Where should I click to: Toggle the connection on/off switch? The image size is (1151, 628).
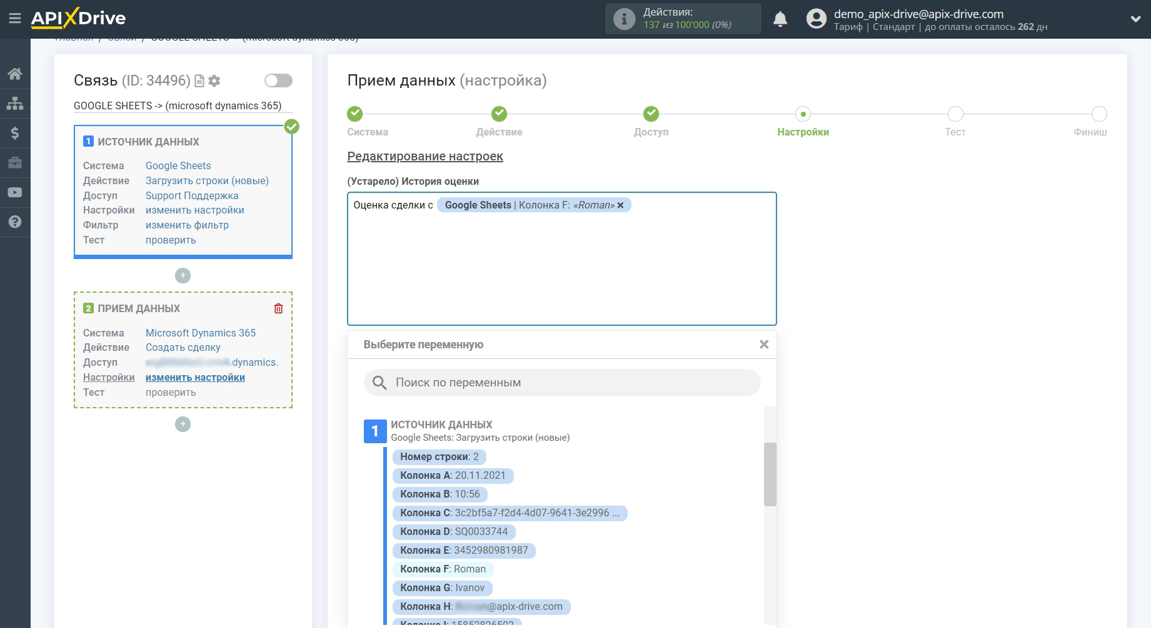pyautogui.click(x=278, y=81)
